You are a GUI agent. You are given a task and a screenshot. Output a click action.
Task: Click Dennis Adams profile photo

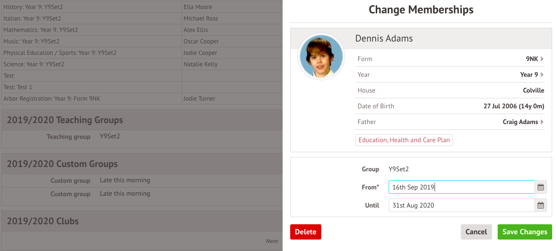click(321, 57)
